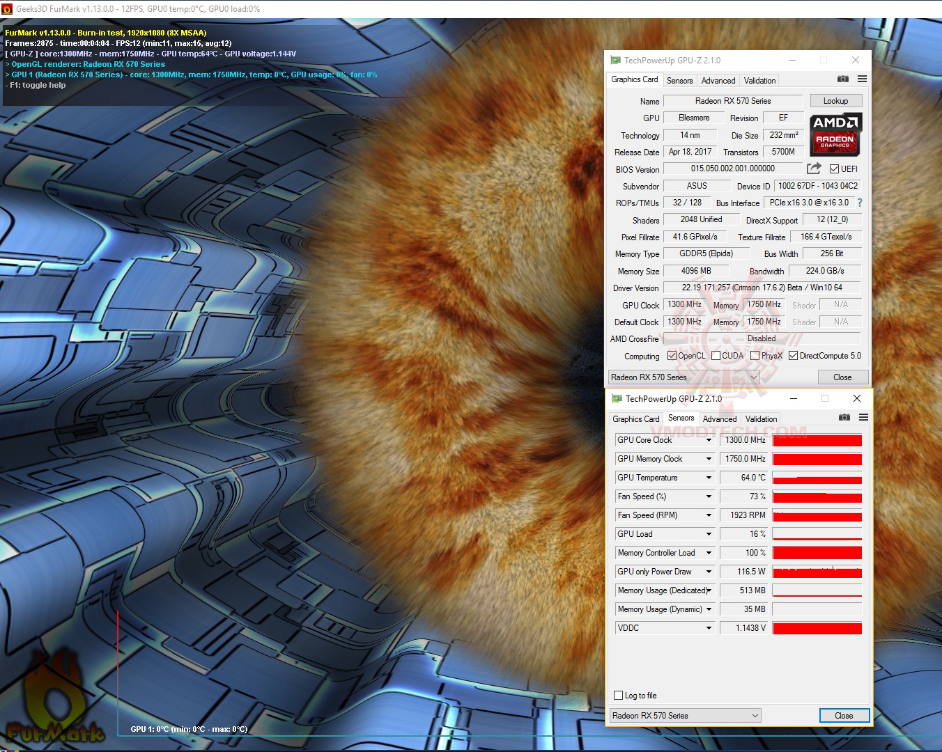Expand the Fan Speed (%) sensor dropdown
942x752 pixels.
coord(709,496)
